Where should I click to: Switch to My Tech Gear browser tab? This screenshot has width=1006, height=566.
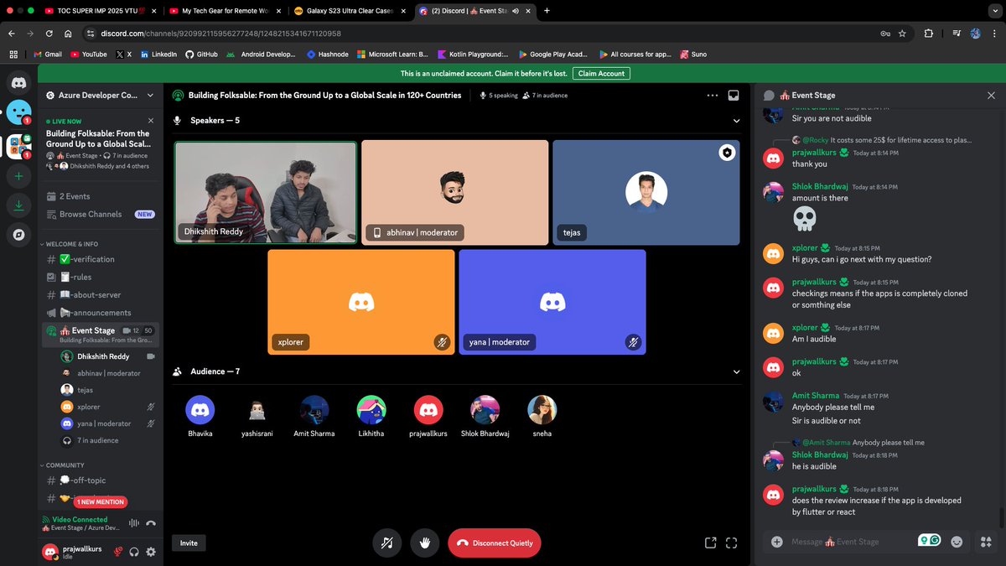pos(226,11)
